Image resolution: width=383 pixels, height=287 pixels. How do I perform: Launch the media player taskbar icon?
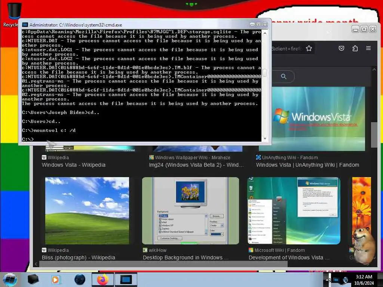click(x=55, y=280)
